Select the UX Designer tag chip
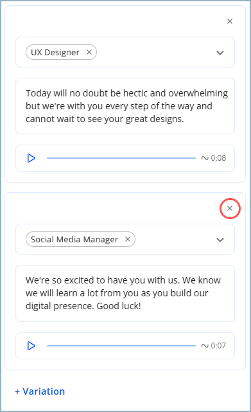The height and width of the screenshot is (412, 251). pyautogui.click(x=55, y=52)
